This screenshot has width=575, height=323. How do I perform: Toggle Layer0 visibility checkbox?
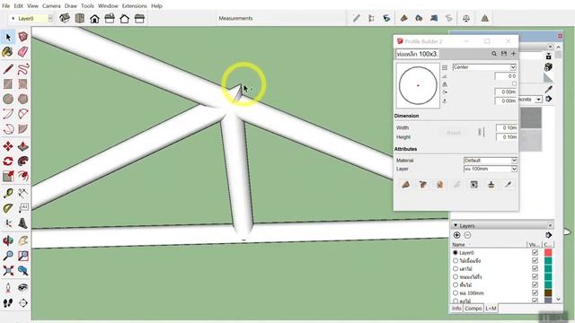(x=535, y=253)
